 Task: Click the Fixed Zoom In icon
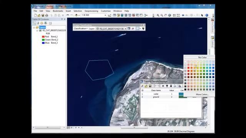pyautogui.click(x=174, y=15)
